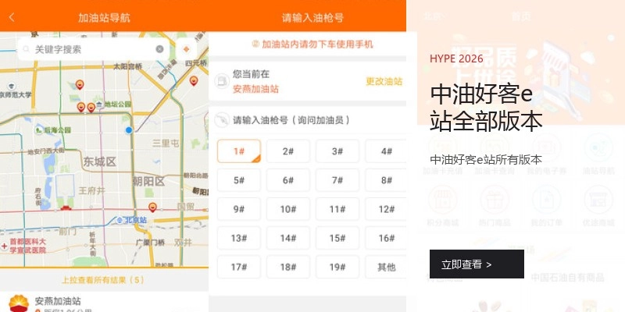Select fuel gun 3#

(337, 151)
